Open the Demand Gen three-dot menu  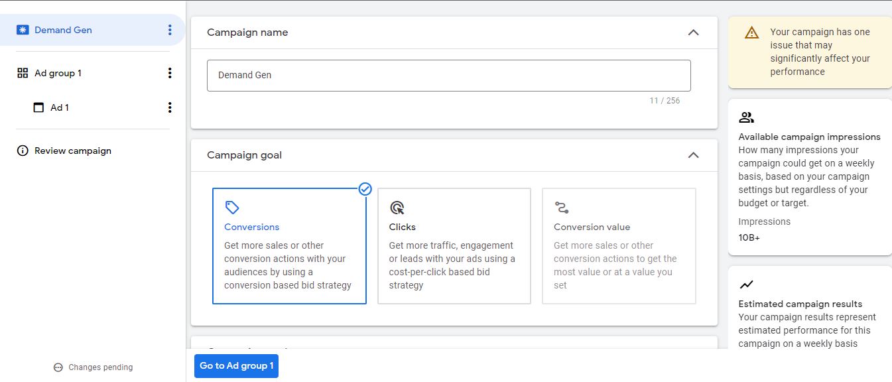coord(170,30)
